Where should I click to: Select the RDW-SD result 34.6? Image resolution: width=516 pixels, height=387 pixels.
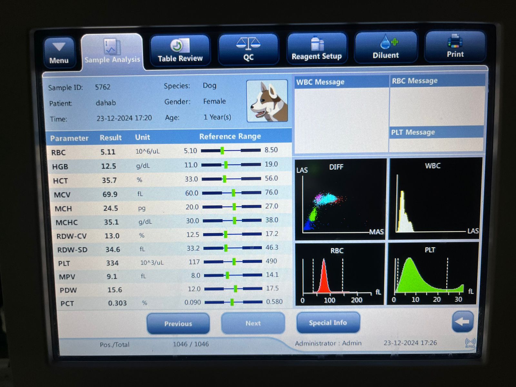113,250
